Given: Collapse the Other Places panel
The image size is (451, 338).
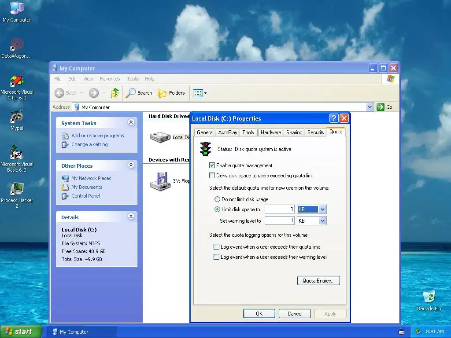Looking at the screenshot, I should (x=131, y=165).
